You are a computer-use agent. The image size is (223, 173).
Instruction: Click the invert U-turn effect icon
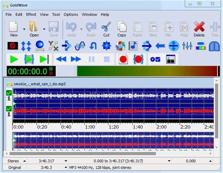pos(93,46)
